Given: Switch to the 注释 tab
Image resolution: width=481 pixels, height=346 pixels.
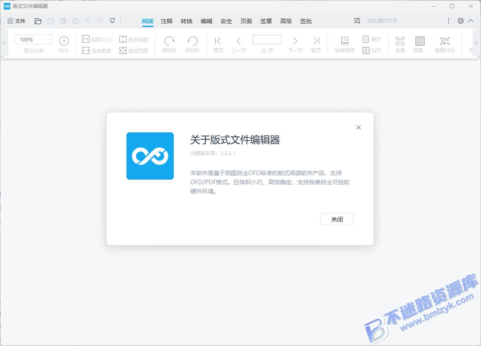Looking at the screenshot, I should tap(167, 21).
